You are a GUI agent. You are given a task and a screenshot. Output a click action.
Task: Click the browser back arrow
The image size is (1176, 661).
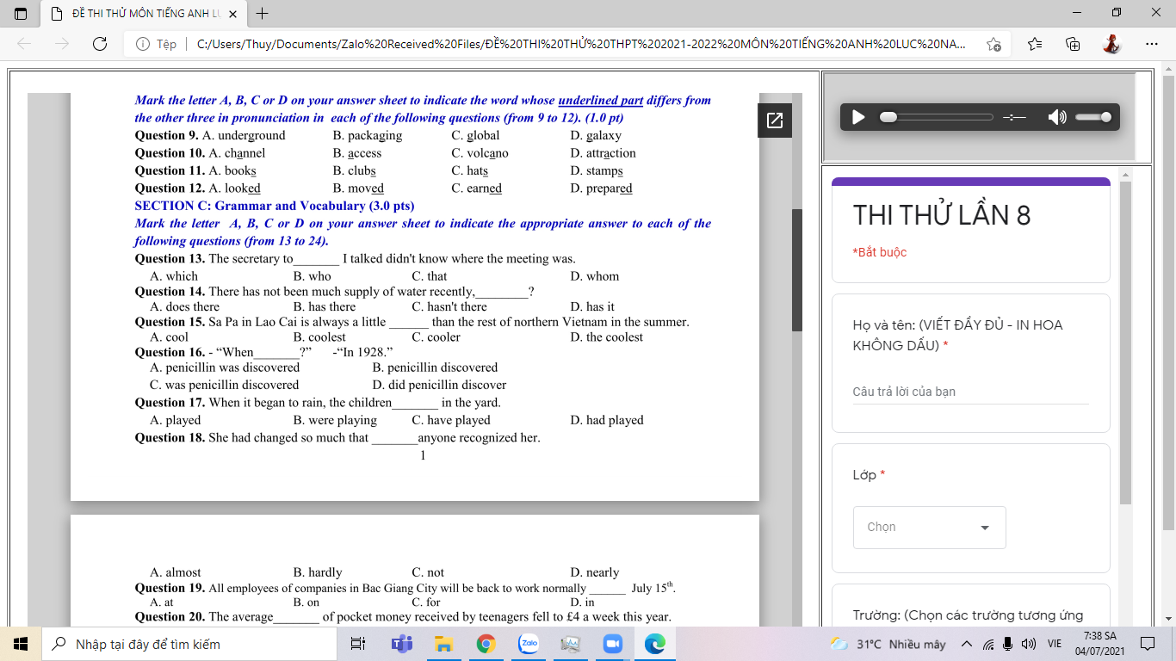pos(24,44)
